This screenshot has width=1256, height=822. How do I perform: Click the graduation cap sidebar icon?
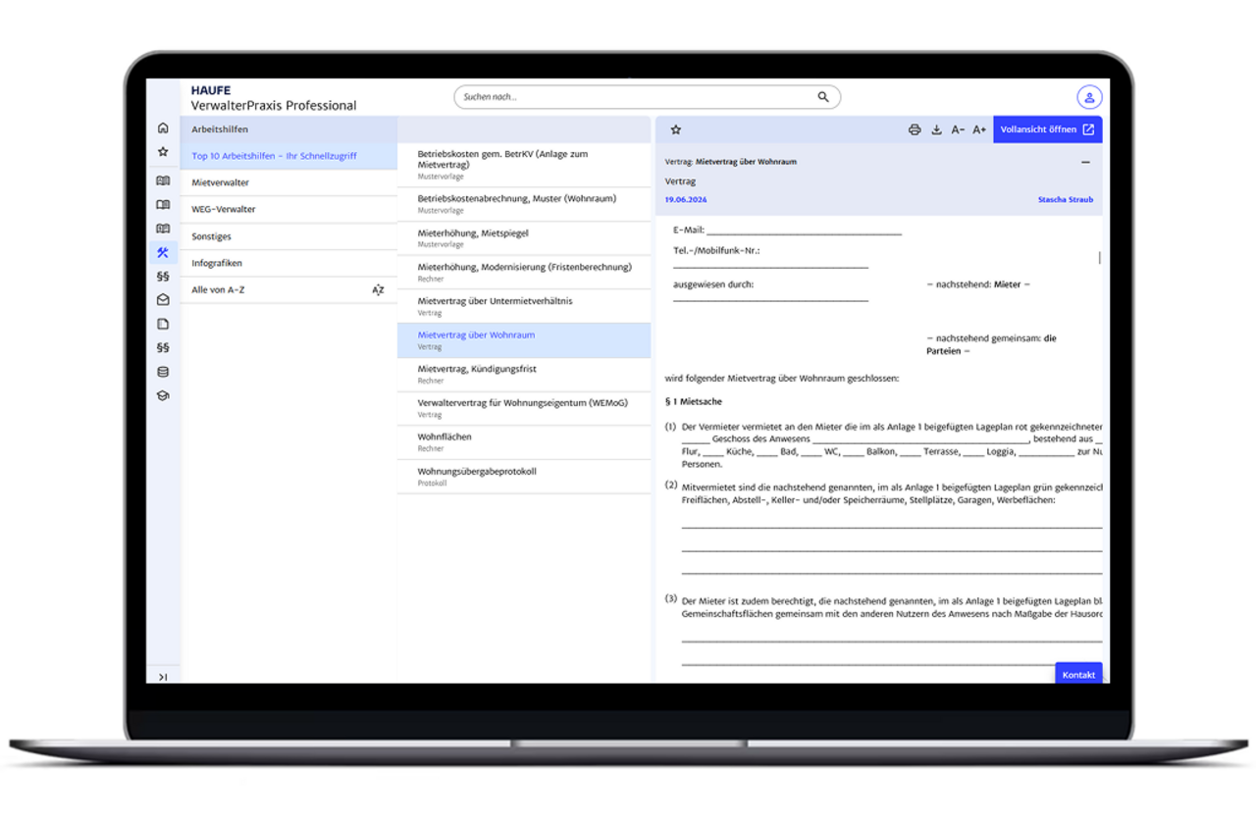[163, 396]
